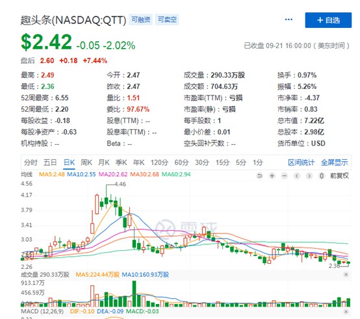360x319 pixels.
Task: Click the 自选 add-to-watchlist button
Action: [x=328, y=20]
